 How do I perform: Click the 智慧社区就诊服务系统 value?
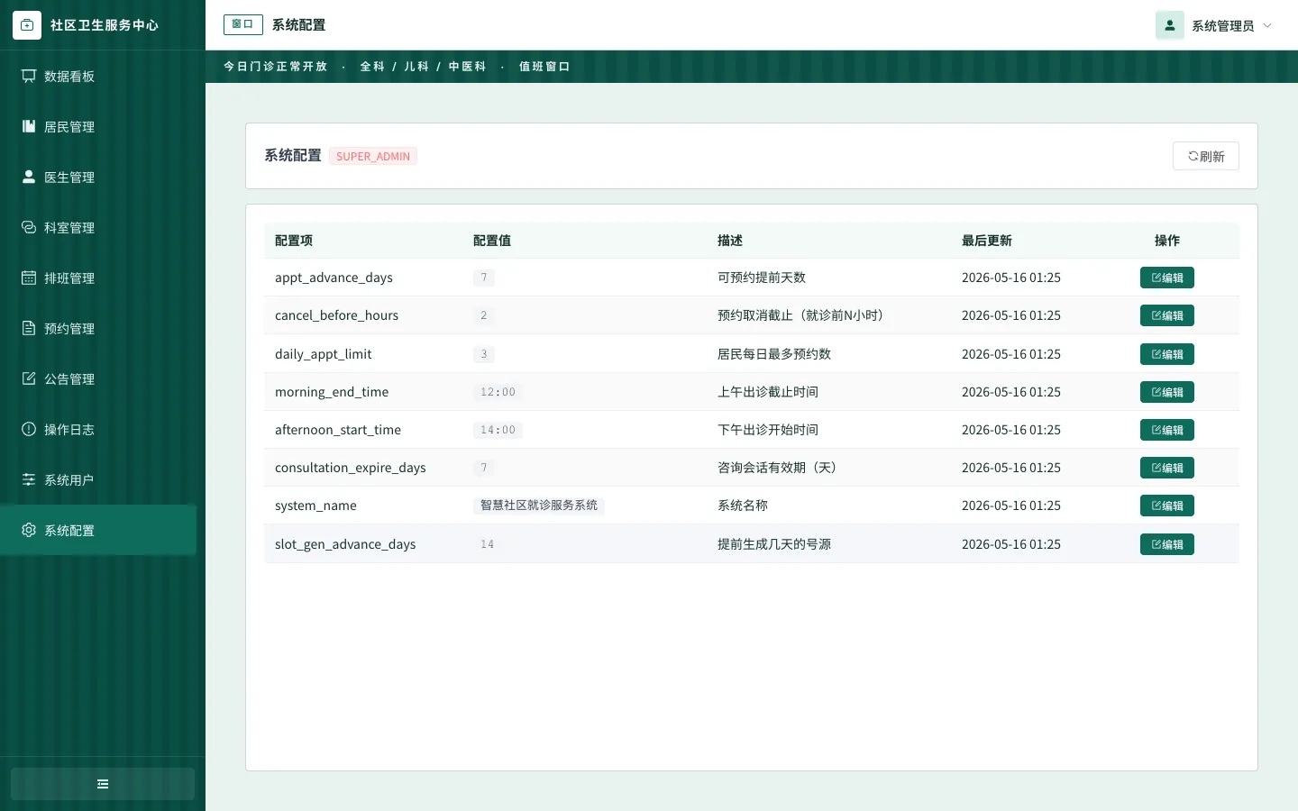539,506
